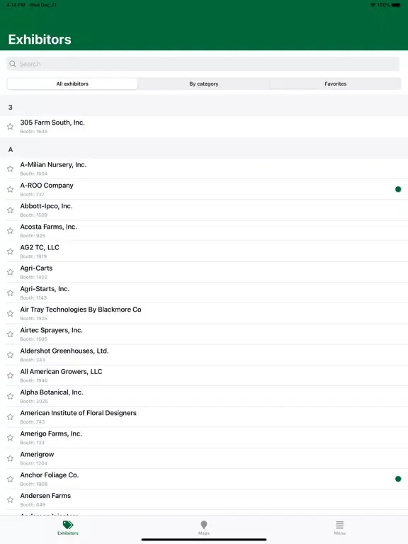Tap the green dot on Anchor Foliage Co. row
This screenshot has height=544, width=408.
pyautogui.click(x=398, y=479)
